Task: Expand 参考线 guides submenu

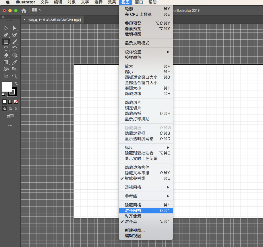Action: click(146, 196)
